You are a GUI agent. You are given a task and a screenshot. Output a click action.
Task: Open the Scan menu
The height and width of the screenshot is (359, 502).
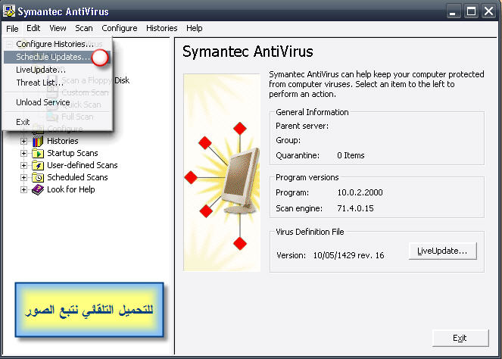(x=84, y=28)
